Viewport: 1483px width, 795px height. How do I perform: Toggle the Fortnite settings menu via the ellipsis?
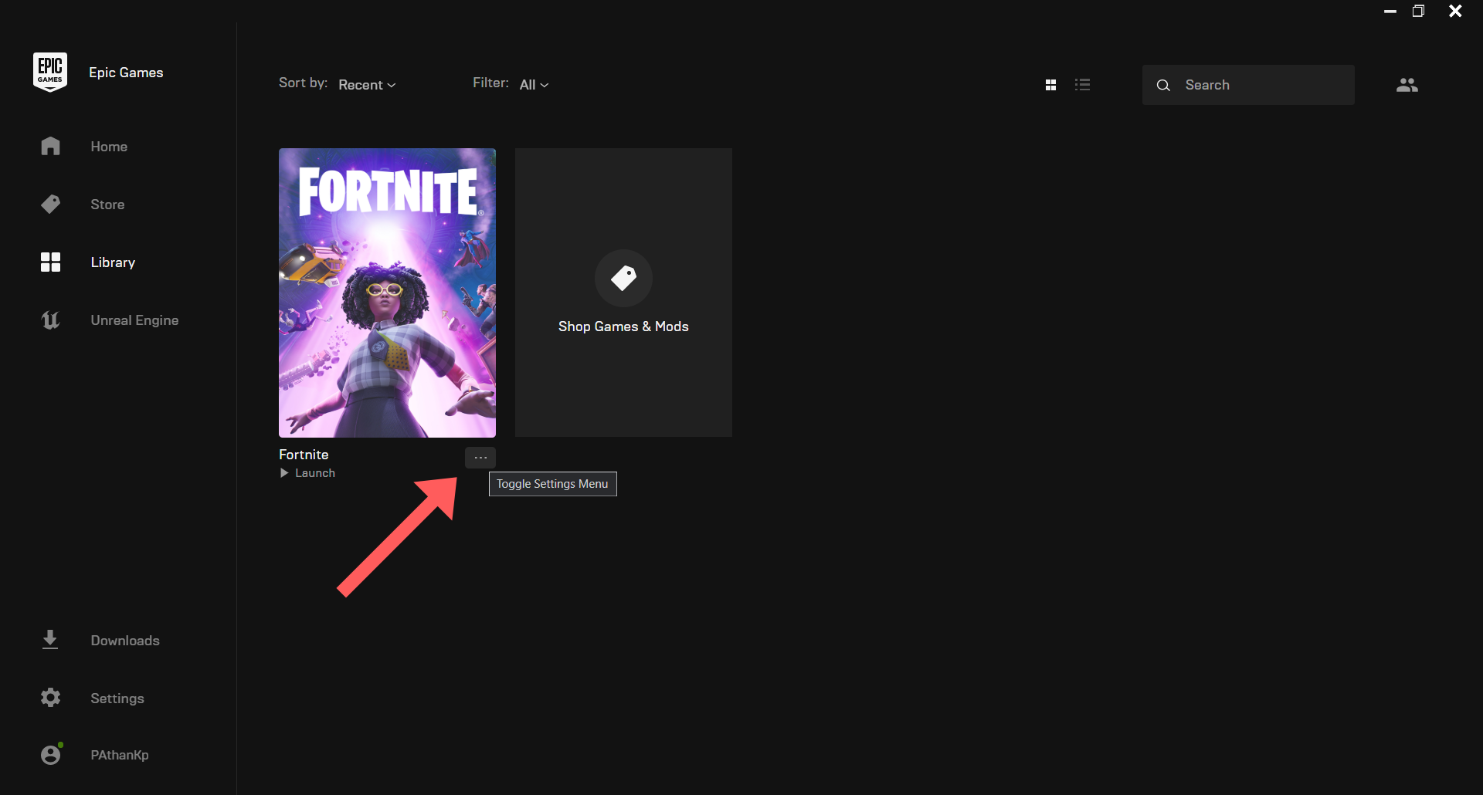click(x=479, y=457)
